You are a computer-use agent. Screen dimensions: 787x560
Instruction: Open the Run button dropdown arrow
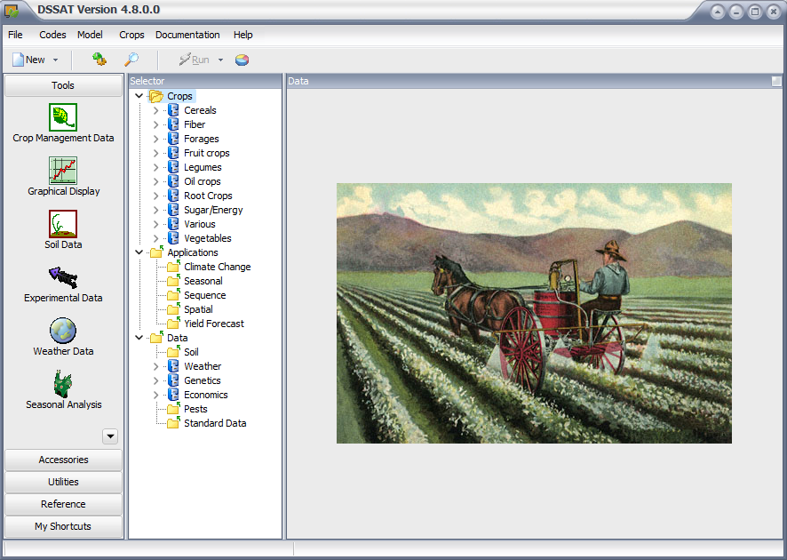pyautogui.click(x=220, y=60)
